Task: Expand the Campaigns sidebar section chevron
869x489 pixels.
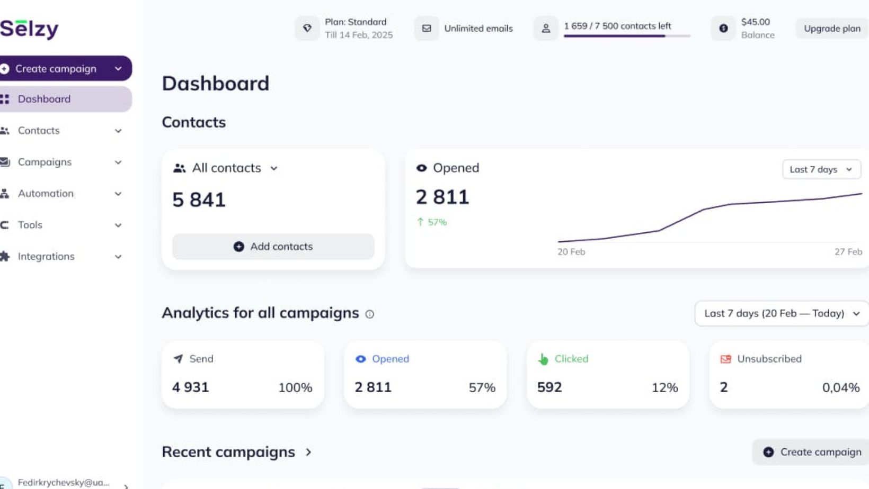Action: click(x=118, y=162)
